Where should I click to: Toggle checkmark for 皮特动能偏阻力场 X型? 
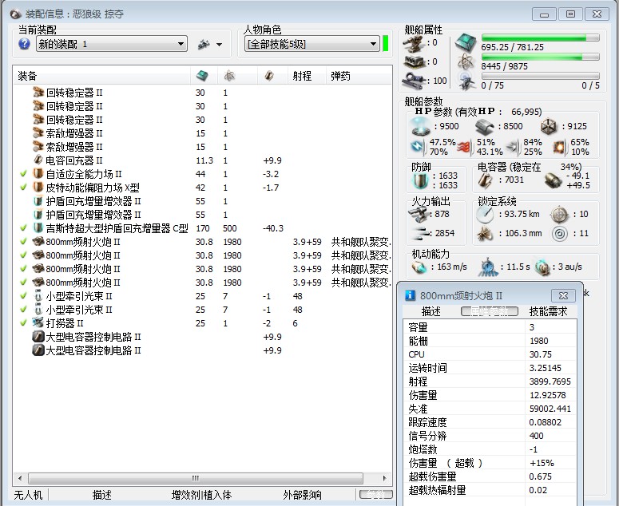pyautogui.click(x=23, y=187)
